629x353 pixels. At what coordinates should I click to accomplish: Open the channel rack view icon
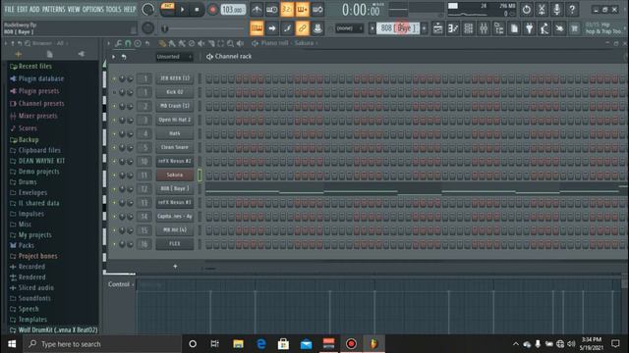tap(469, 28)
